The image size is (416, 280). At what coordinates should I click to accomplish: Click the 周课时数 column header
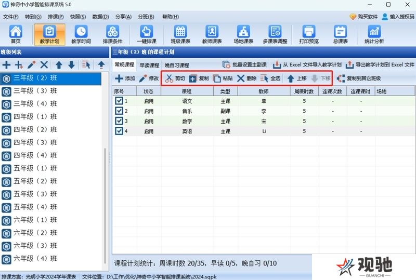(304, 91)
